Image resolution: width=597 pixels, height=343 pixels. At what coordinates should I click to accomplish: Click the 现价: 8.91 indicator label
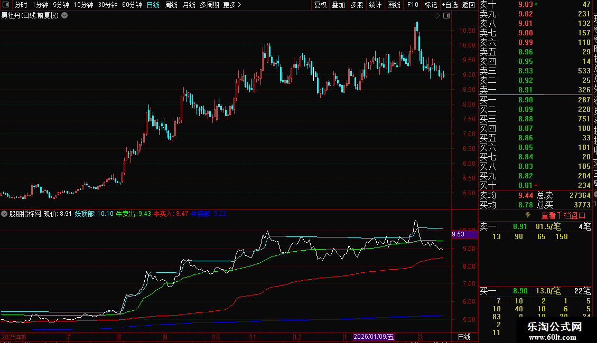58,214
